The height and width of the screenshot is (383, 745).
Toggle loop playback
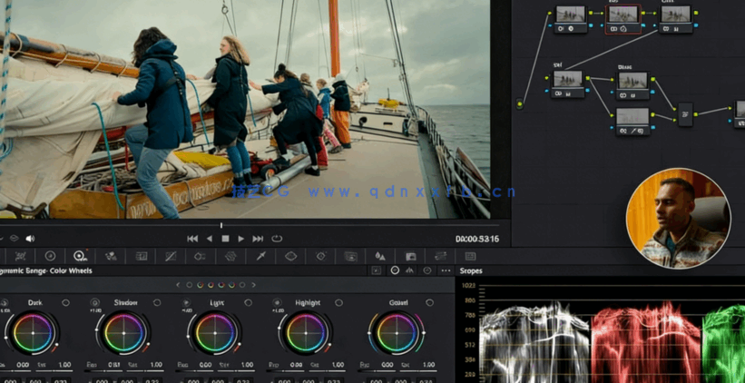pyautogui.click(x=277, y=239)
